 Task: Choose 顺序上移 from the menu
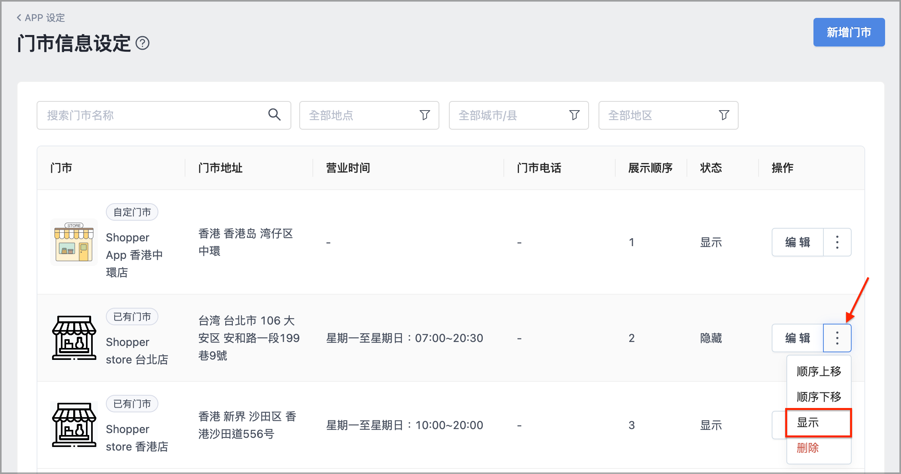819,371
